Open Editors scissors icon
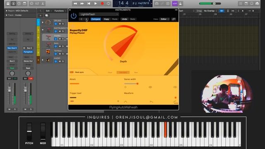The height and width of the screenshot is (149, 265). click(x=43, y=4)
